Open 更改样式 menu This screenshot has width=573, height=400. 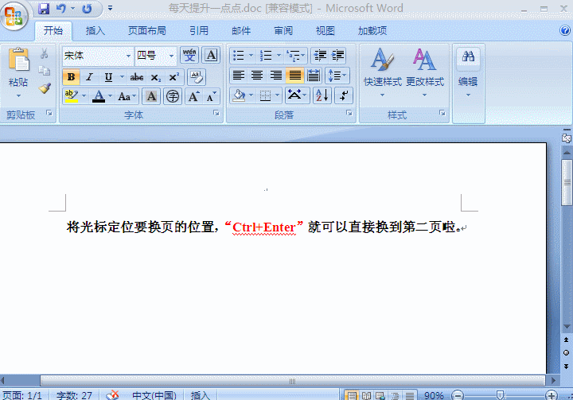click(x=425, y=72)
